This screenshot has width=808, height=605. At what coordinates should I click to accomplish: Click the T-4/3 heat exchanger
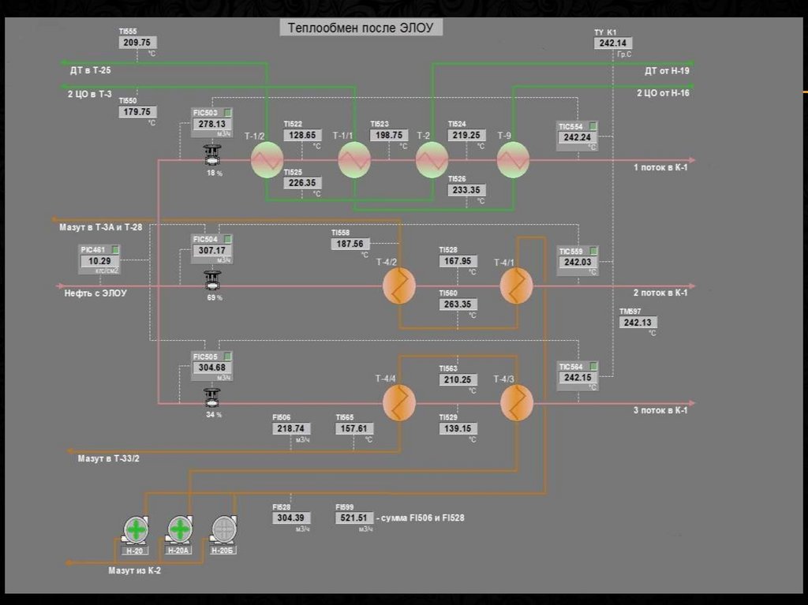[x=517, y=403]
